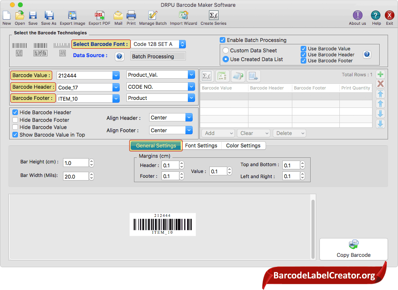This screenshot has height=290, width=398.
Task: Click the red X delete row icon
Action: 380,84
